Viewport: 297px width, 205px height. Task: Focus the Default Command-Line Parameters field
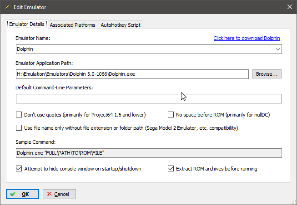click(149, 98)
